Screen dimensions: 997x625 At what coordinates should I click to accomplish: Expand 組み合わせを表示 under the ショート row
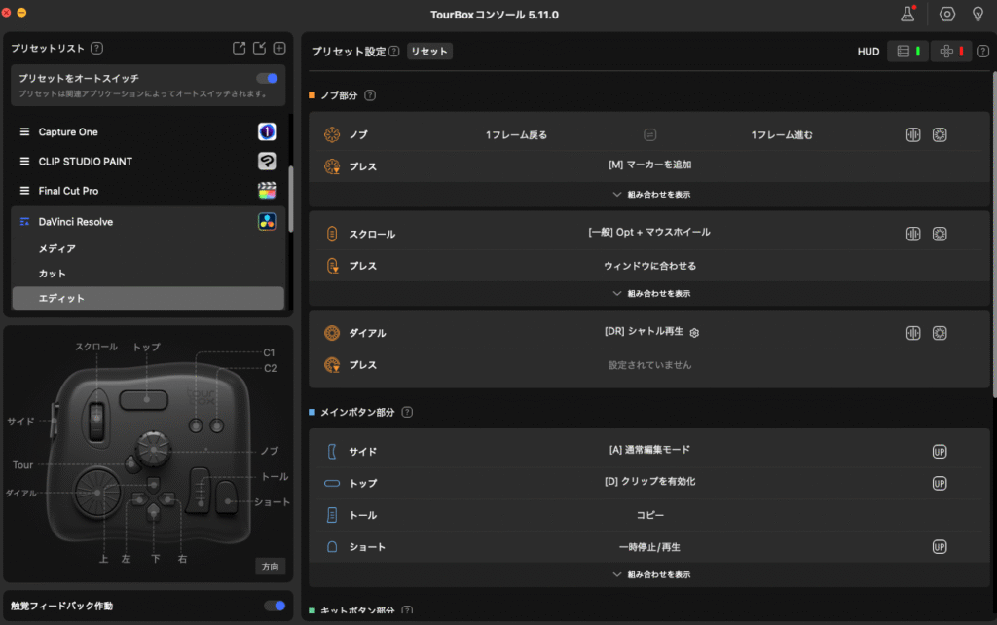651,574
